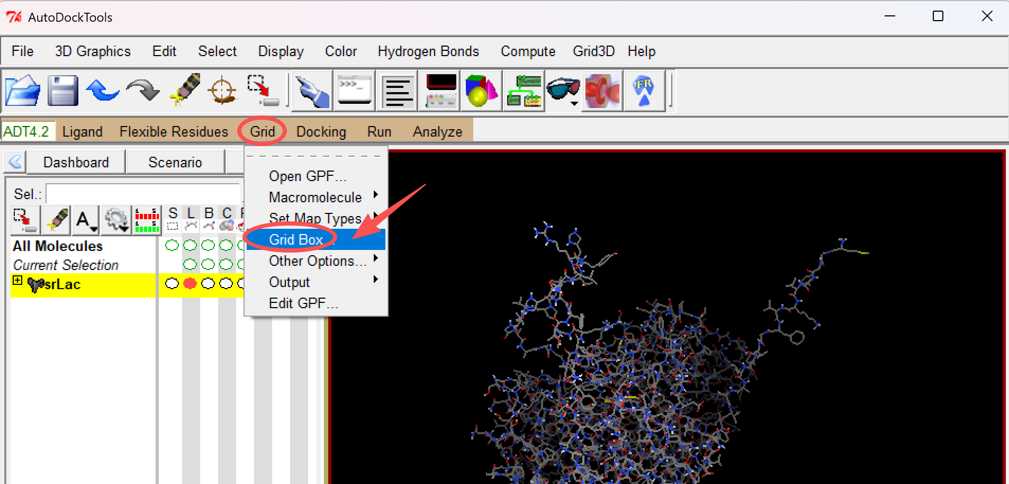The image size is (1009, 484).
Task: Click the dashed-box selection icon in main toolbar
Action: point(263,91)
